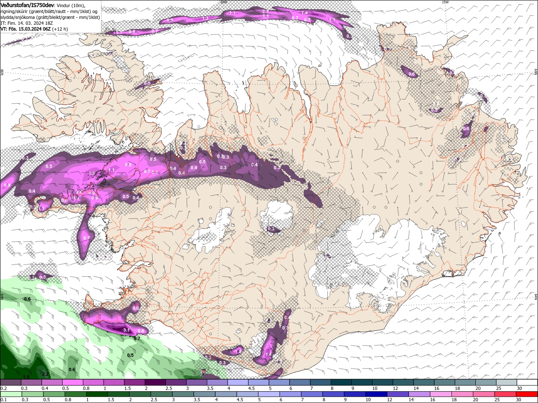538x403 pixels.
Task: Click the '0.2' label starting the snow legend
Action: tap(3, 388)
